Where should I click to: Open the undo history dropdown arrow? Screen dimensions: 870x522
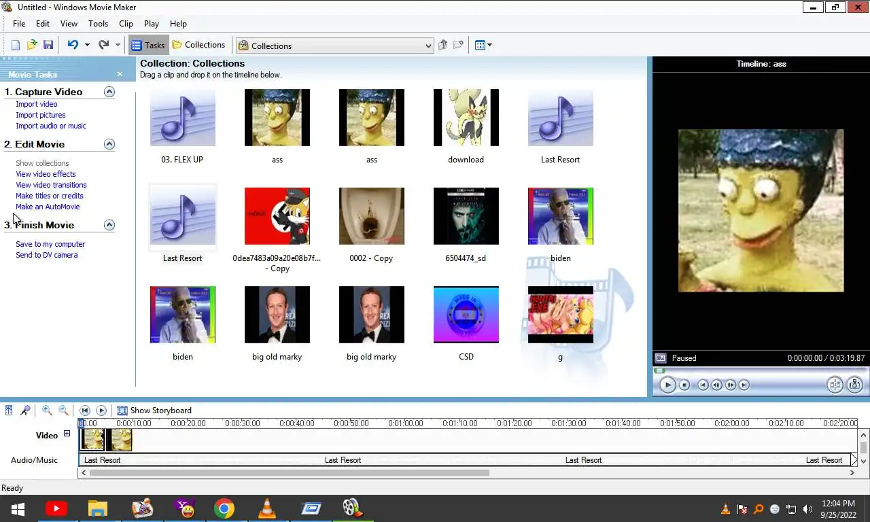(x=87, y=45)
